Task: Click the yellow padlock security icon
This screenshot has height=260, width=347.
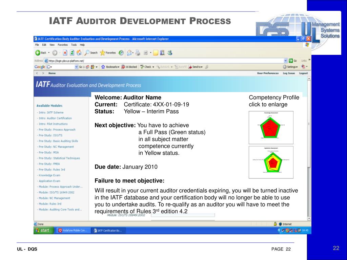Action: tap(275, 224)
